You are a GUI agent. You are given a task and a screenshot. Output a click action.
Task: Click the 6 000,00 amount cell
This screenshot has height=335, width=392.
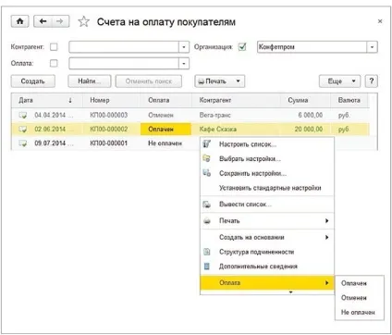(x=305, y=115)
